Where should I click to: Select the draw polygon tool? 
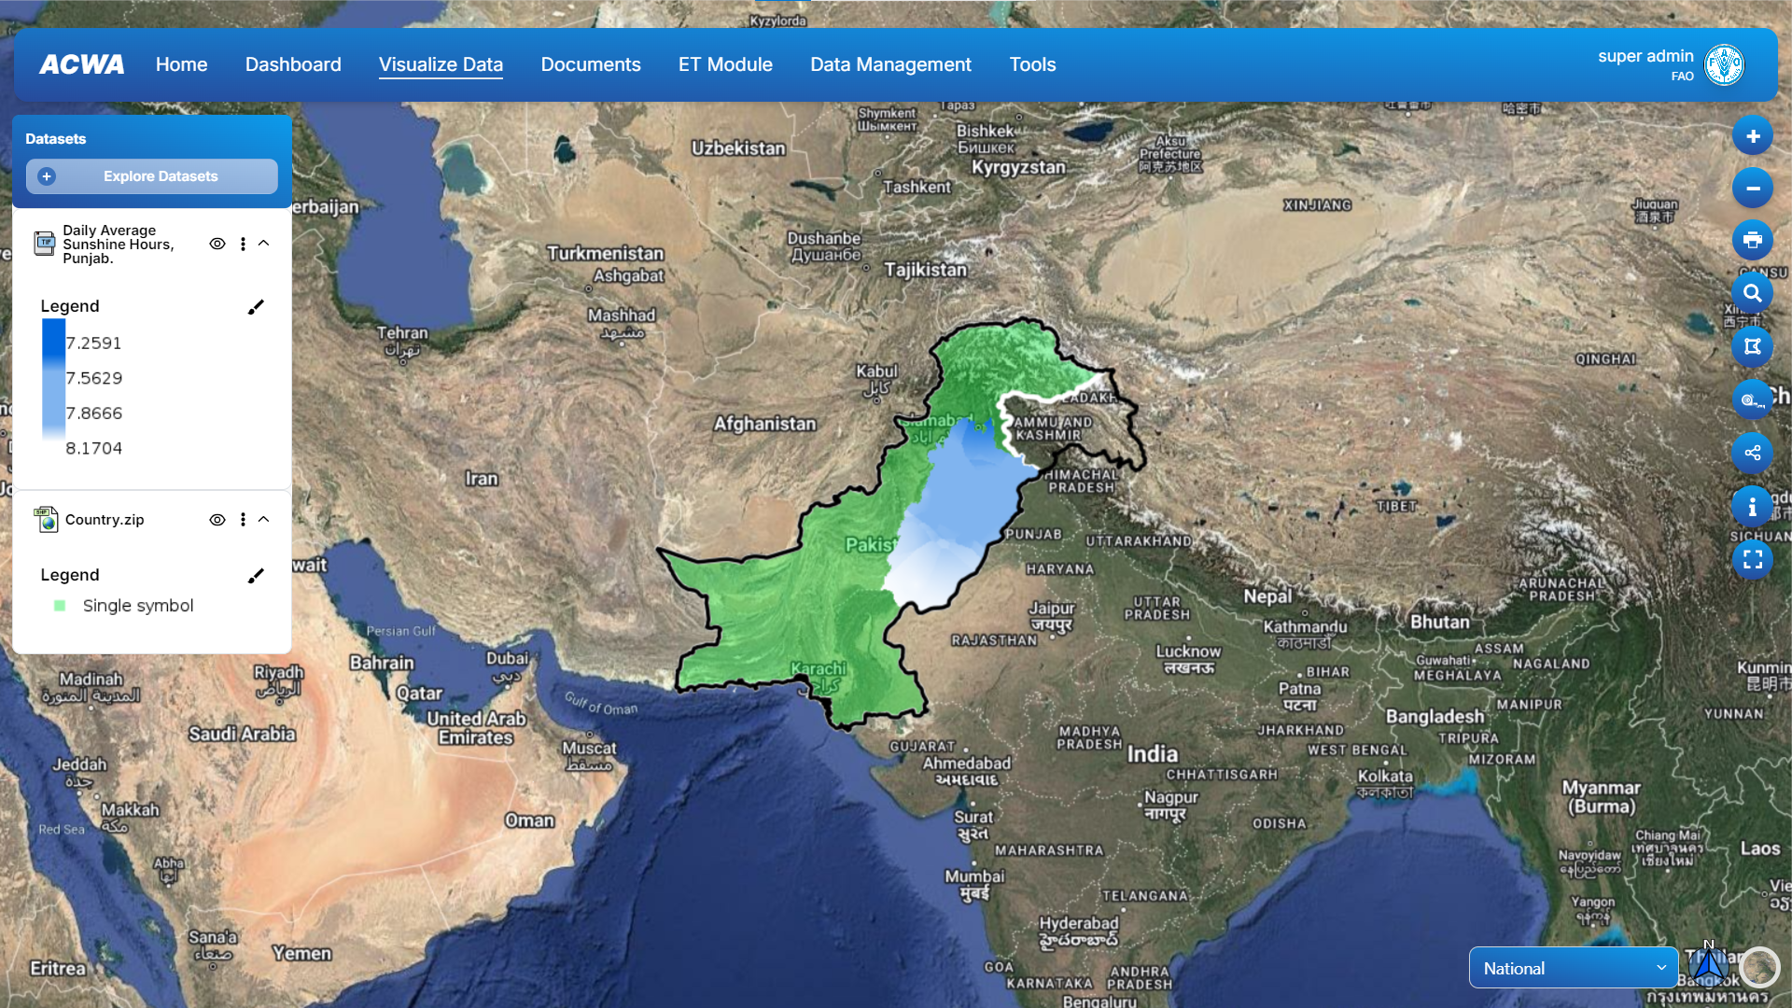[x=1752, y=346]
